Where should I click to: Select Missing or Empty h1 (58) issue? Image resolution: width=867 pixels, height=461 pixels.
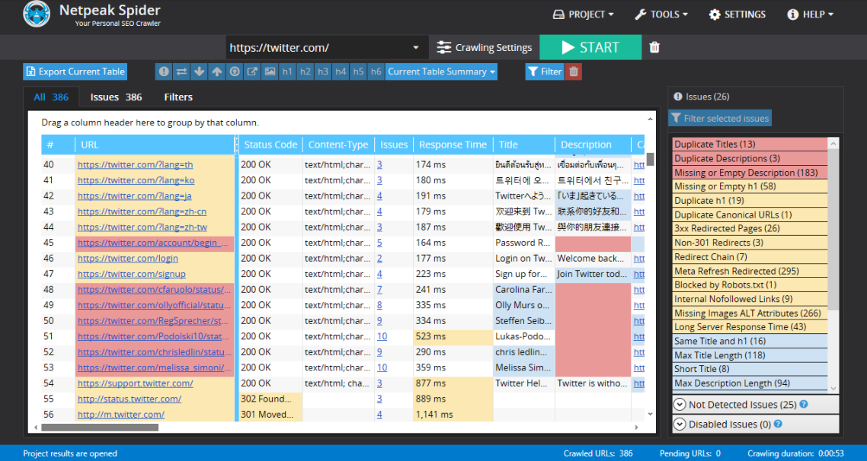[x=750, y=186]
